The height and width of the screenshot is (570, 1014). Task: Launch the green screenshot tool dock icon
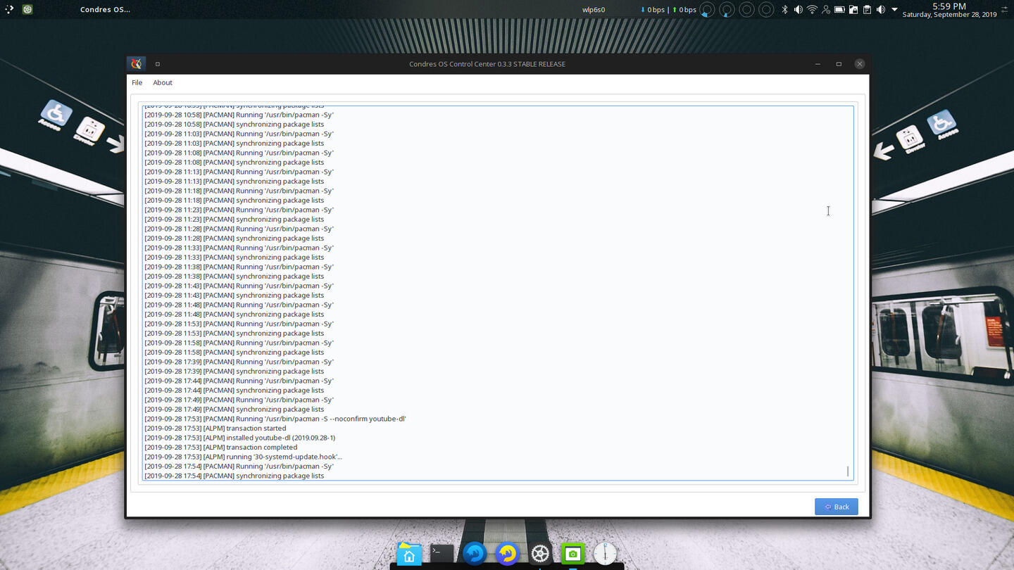[572, 554]
